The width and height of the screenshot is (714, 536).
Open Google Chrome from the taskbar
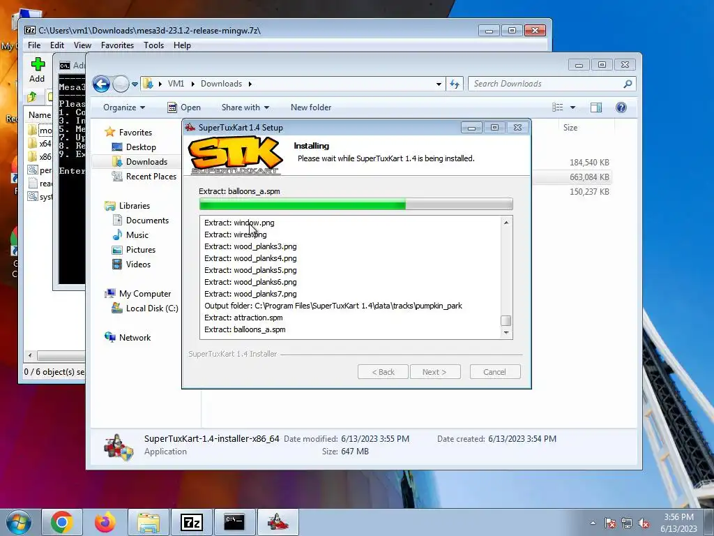tap(62, 522)
